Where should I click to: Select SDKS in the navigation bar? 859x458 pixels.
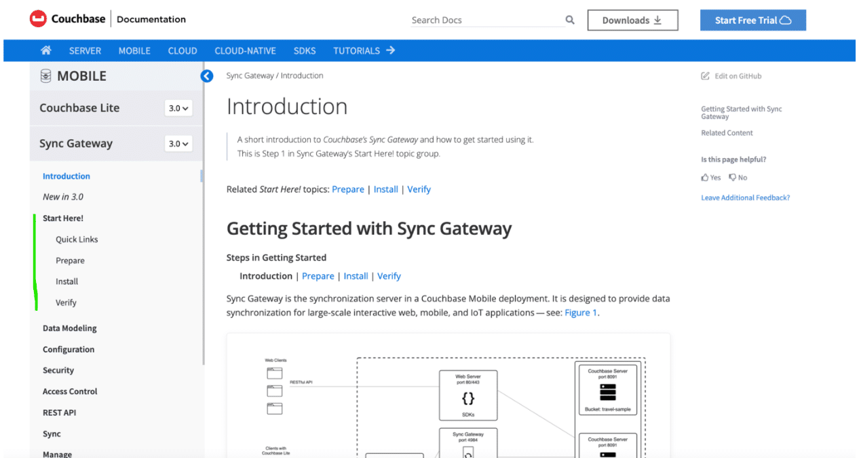(305, 50)
